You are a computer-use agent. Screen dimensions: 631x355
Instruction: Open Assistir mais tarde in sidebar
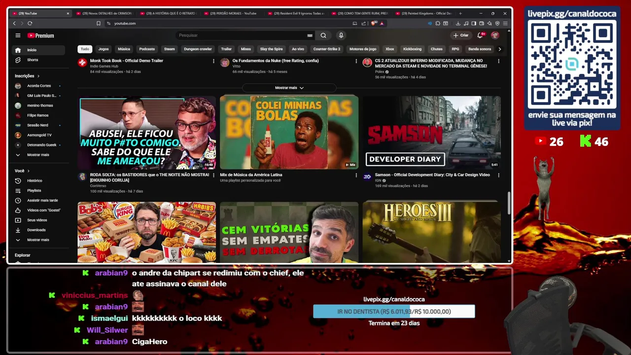38,200
